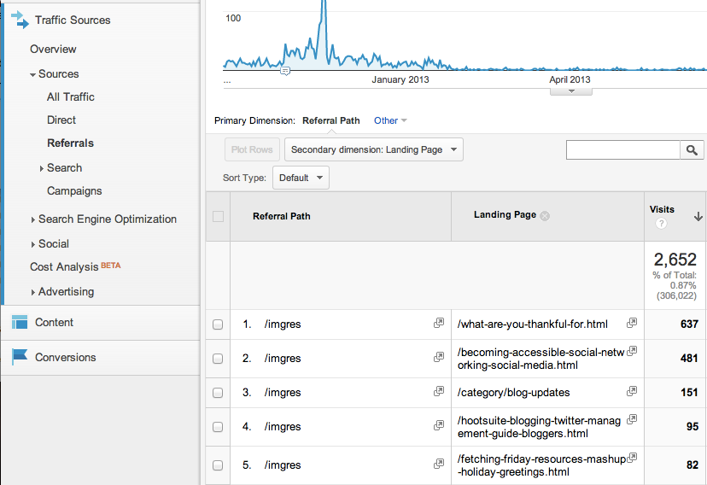
Task: Open hootsuite-blogging landing page external icon
Action: [632, 419]
